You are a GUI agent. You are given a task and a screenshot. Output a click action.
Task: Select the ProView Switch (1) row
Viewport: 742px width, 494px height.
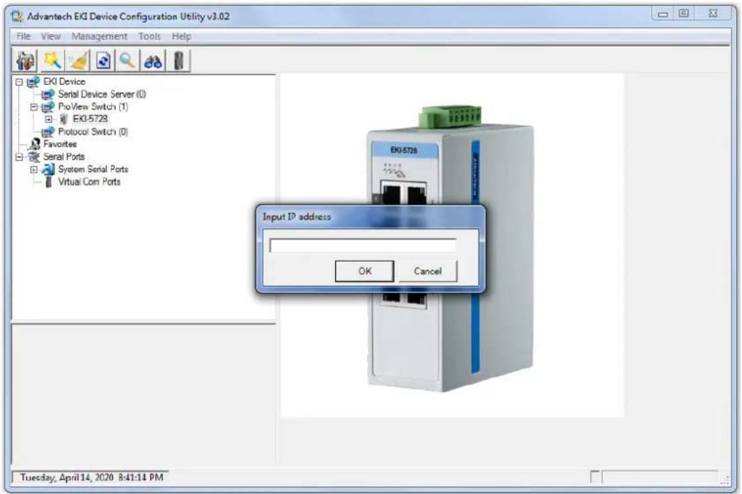[93, 106]
